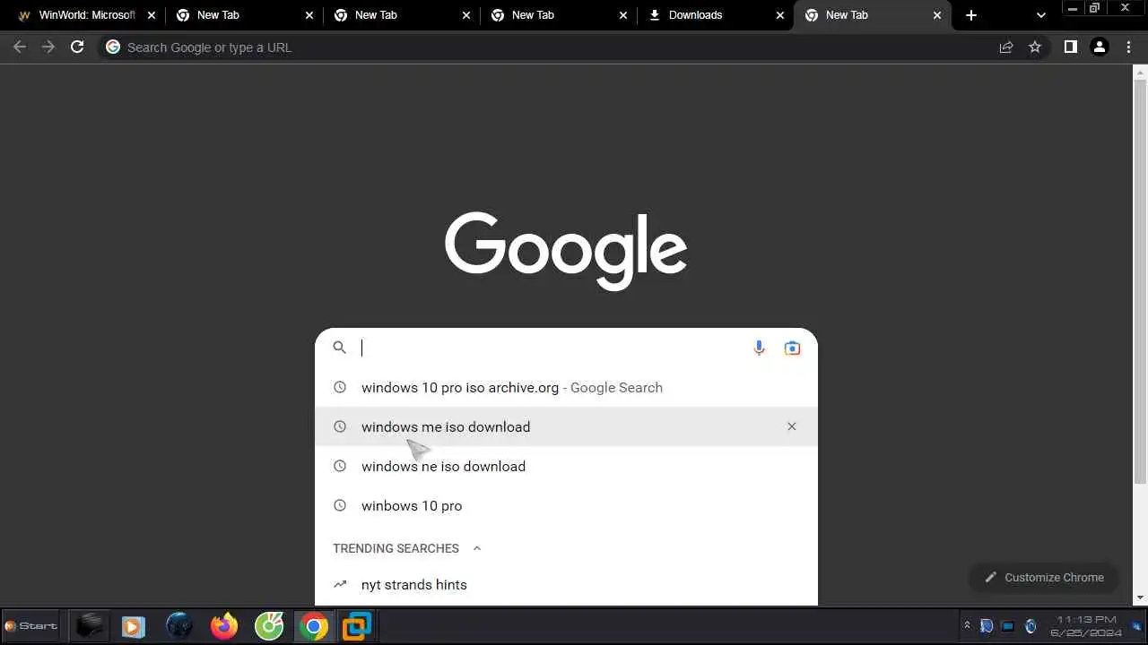Open the green circular taskbar app
The width and height of the screenshot is (1148, 645).
click(x=269, y=626)
